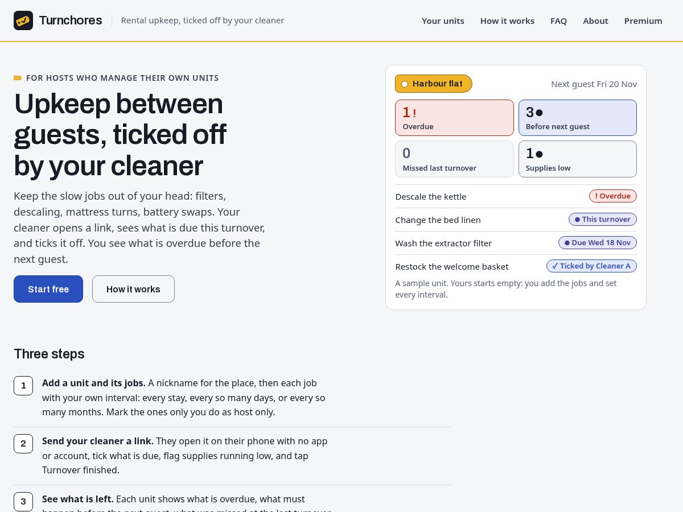Viewport: 683px width, 512px height.
Task: Click the sample unit note text
Action: [506, 289]
